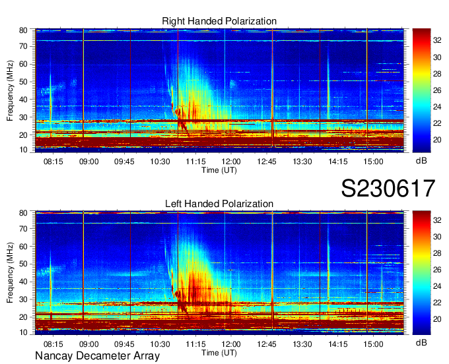Viewport: 449px width, 364px height.
Task: Click the "28" value on Right Handed colorbar
Action: coord(437,74)
